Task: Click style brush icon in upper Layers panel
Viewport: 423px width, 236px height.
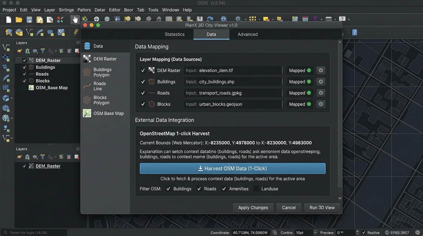Action: point(20,51)
